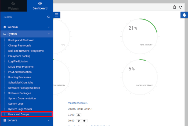The height and width of the screenshot is (126, 188).
Task: Refresh the dashboard with reload icon
Action: coord(180,7)
